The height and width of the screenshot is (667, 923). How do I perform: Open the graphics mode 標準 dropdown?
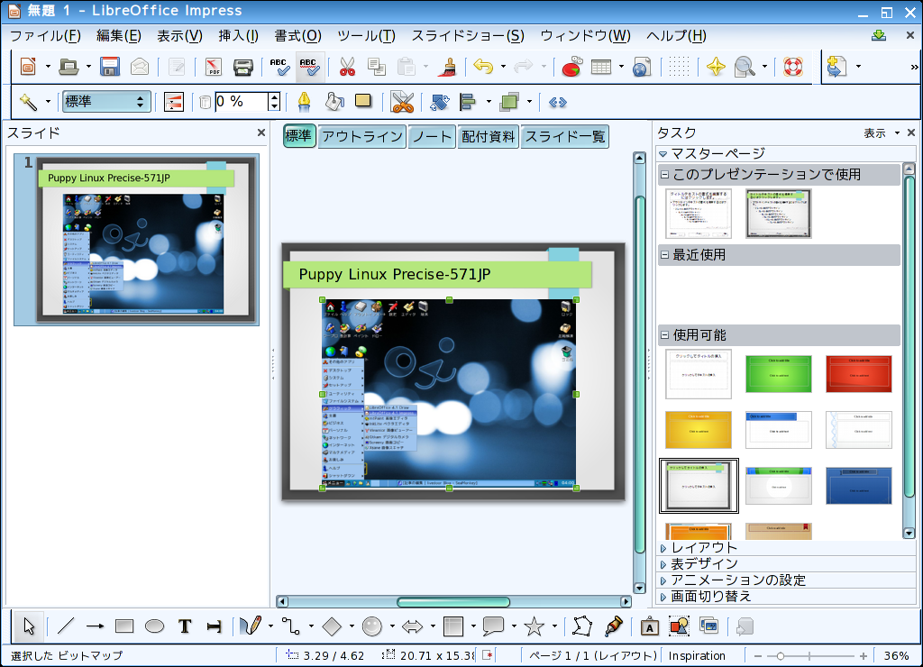click(x=106, y=101)
